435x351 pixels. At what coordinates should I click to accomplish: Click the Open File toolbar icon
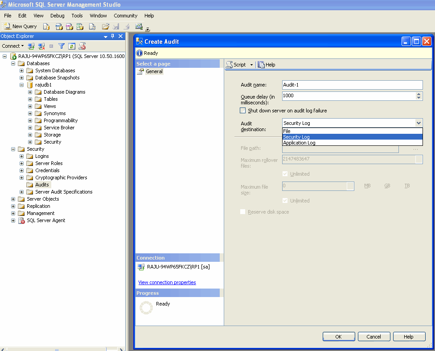[105, 26]
